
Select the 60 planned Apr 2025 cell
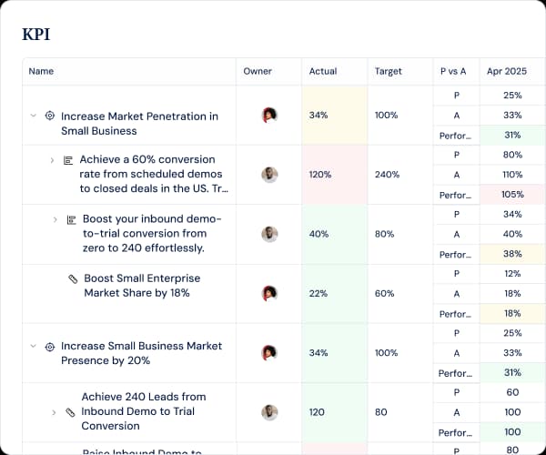click(512, 393)
